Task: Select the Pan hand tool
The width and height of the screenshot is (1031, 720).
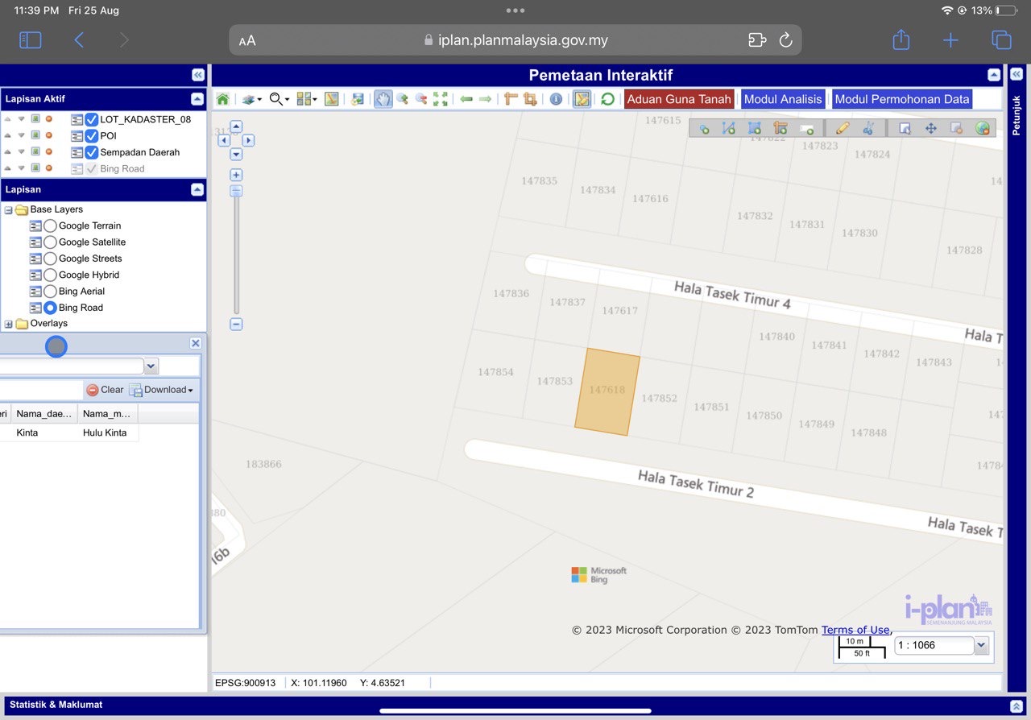Action: click(383, 99)
